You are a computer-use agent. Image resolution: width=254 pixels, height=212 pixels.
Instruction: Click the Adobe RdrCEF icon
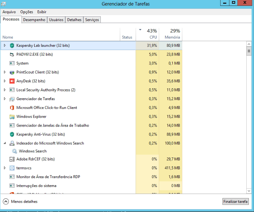(12, 159)
